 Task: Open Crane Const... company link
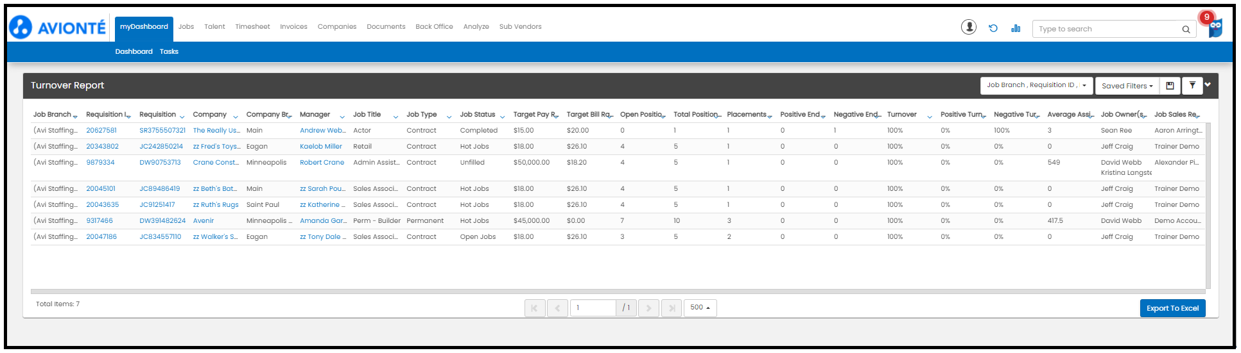click(x=216, y=163)
